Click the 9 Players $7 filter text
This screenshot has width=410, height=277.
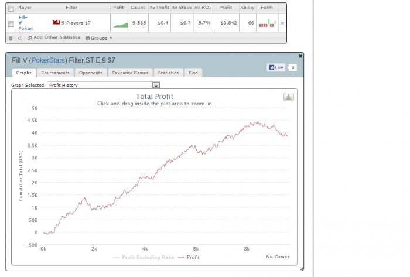[76, 23]
